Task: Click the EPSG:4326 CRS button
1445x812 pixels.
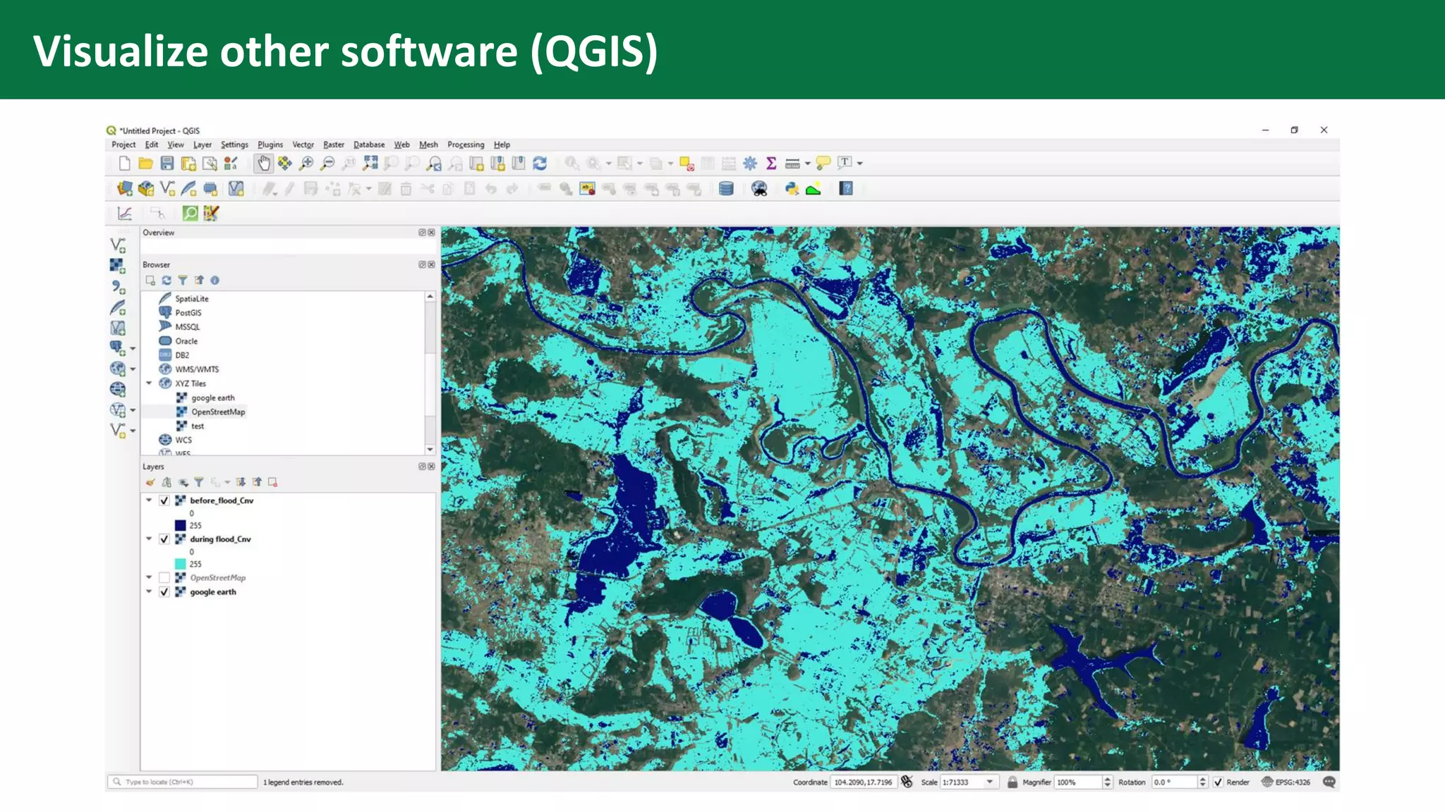Action: 1286,782
